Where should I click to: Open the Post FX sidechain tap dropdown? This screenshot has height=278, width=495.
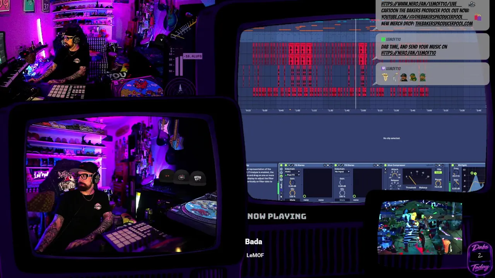(x=292, y=175)
